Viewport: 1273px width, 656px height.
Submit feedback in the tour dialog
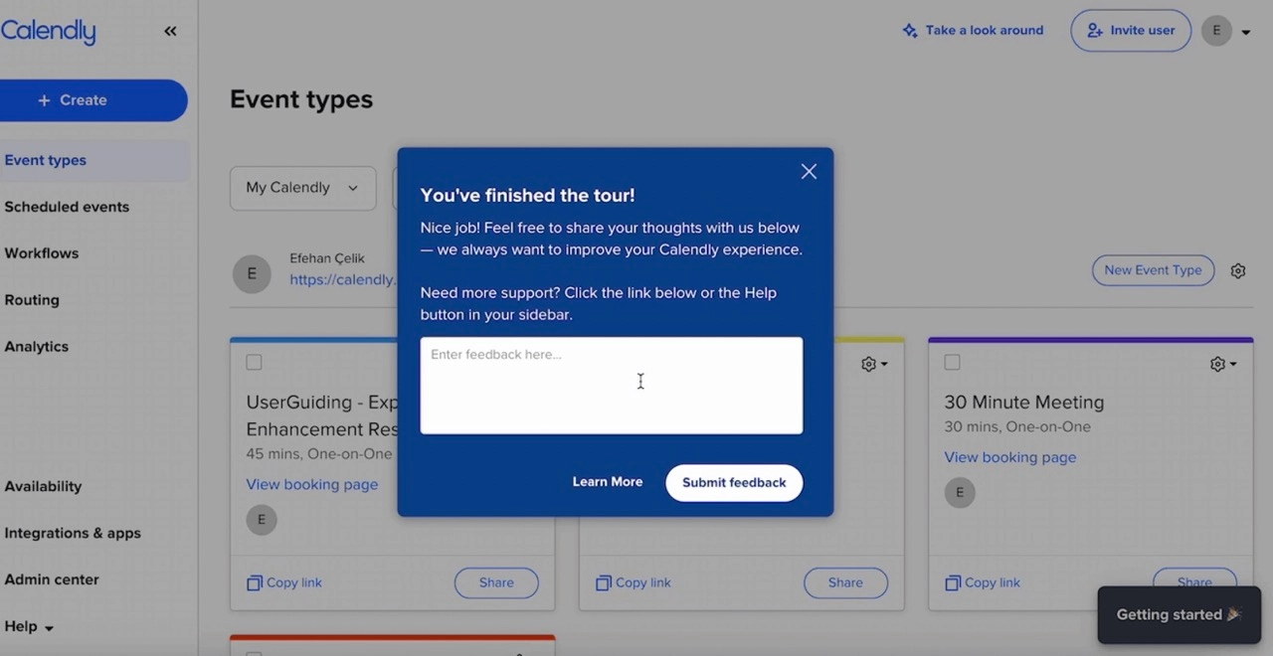click(734, 482)
